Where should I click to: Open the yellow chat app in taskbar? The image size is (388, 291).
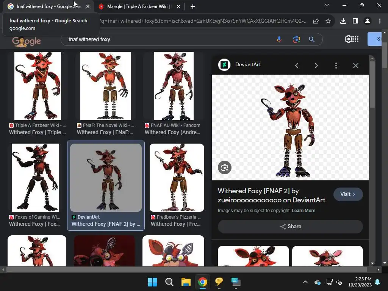(x=219, y=282)
